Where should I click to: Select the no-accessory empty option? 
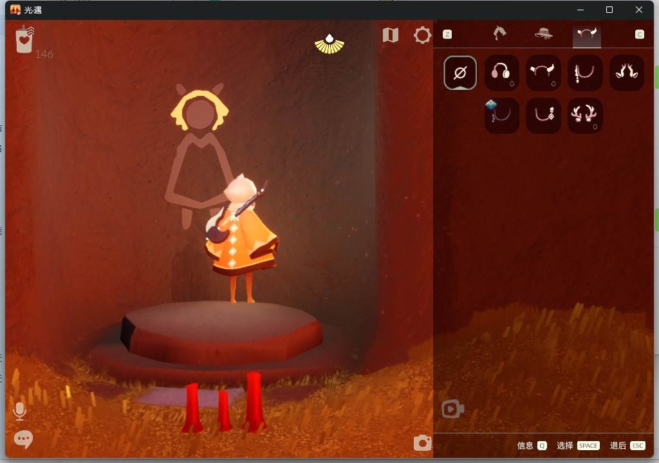tap(459, 73)
